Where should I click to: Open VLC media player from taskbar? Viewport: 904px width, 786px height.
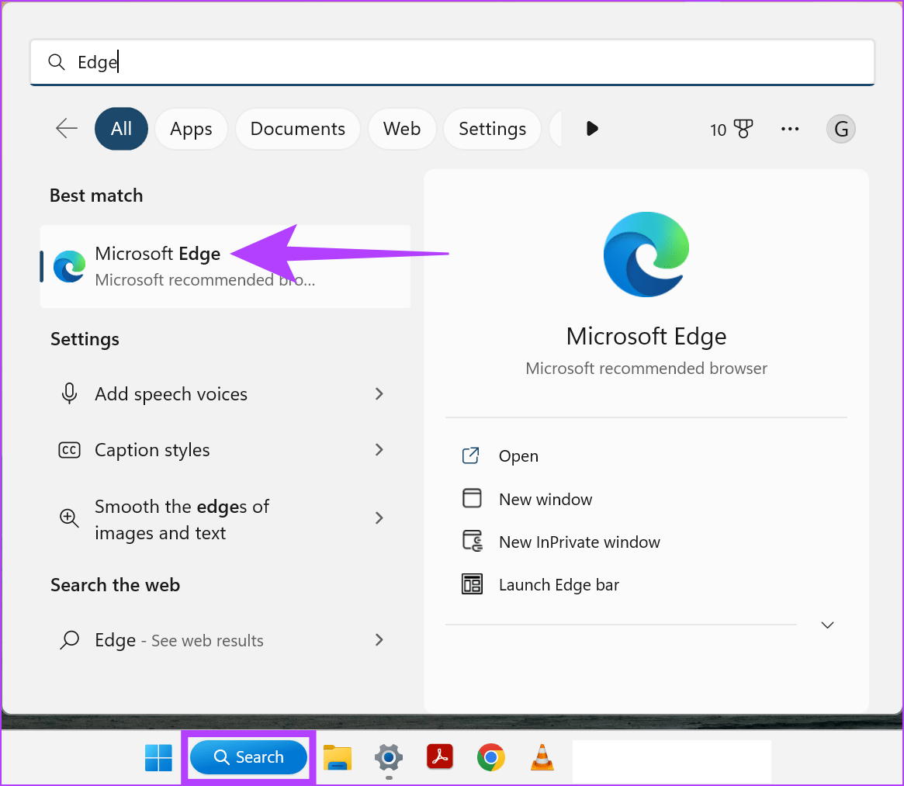542,757
